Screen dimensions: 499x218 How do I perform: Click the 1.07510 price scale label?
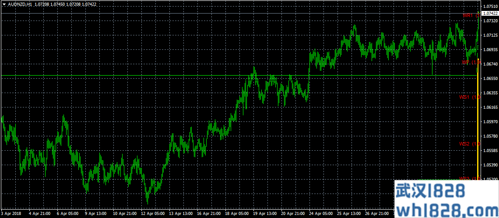click(489, 7)
